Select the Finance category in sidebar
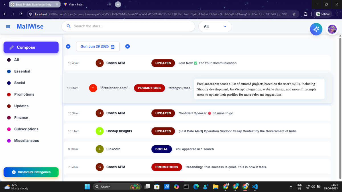This screenshot has width=342, height=192. (21, 117)
